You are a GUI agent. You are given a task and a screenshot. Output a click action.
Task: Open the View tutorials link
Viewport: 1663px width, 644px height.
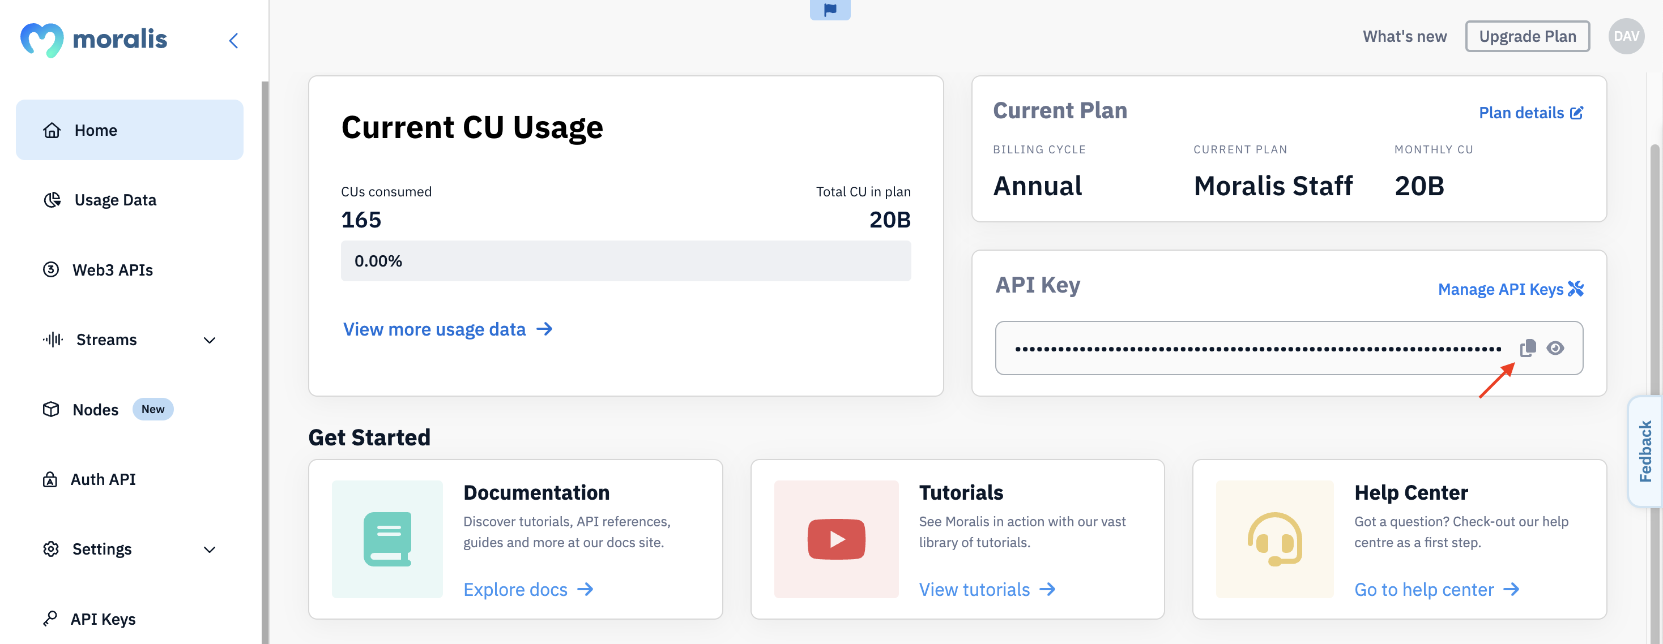click(x=974, y=590)
